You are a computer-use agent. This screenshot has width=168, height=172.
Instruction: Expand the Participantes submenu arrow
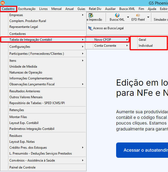tap(83, 54)
